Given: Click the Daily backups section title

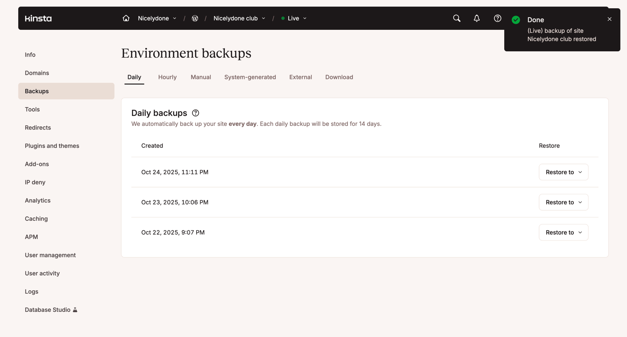Looking at the screenshot, I should 159,113.
